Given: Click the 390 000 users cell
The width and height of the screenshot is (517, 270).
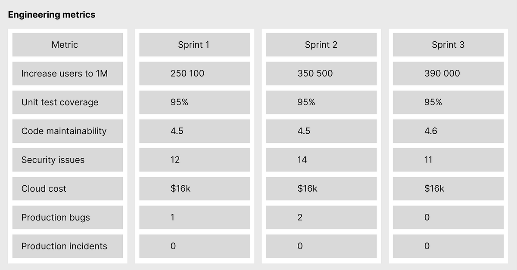Looking at the screenshot, I should (x=448, y=74).
